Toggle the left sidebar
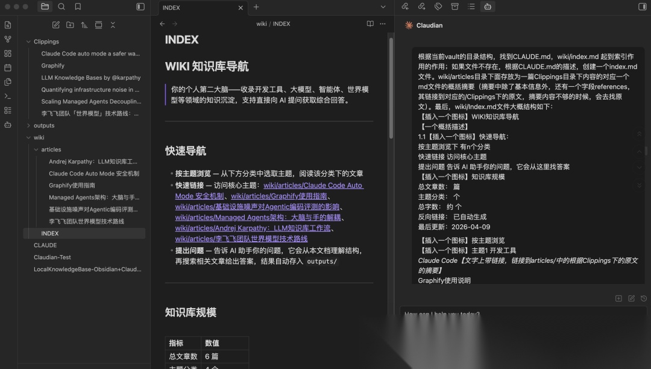Viewport: 651px width, 369px height. [140, 7]
